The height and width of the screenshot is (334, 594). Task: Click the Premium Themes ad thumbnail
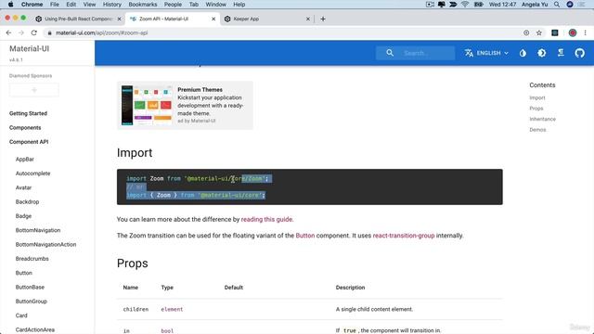(147, 105)
